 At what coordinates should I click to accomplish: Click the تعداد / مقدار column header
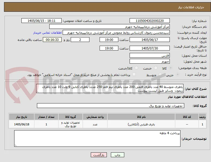click(46, 117)
